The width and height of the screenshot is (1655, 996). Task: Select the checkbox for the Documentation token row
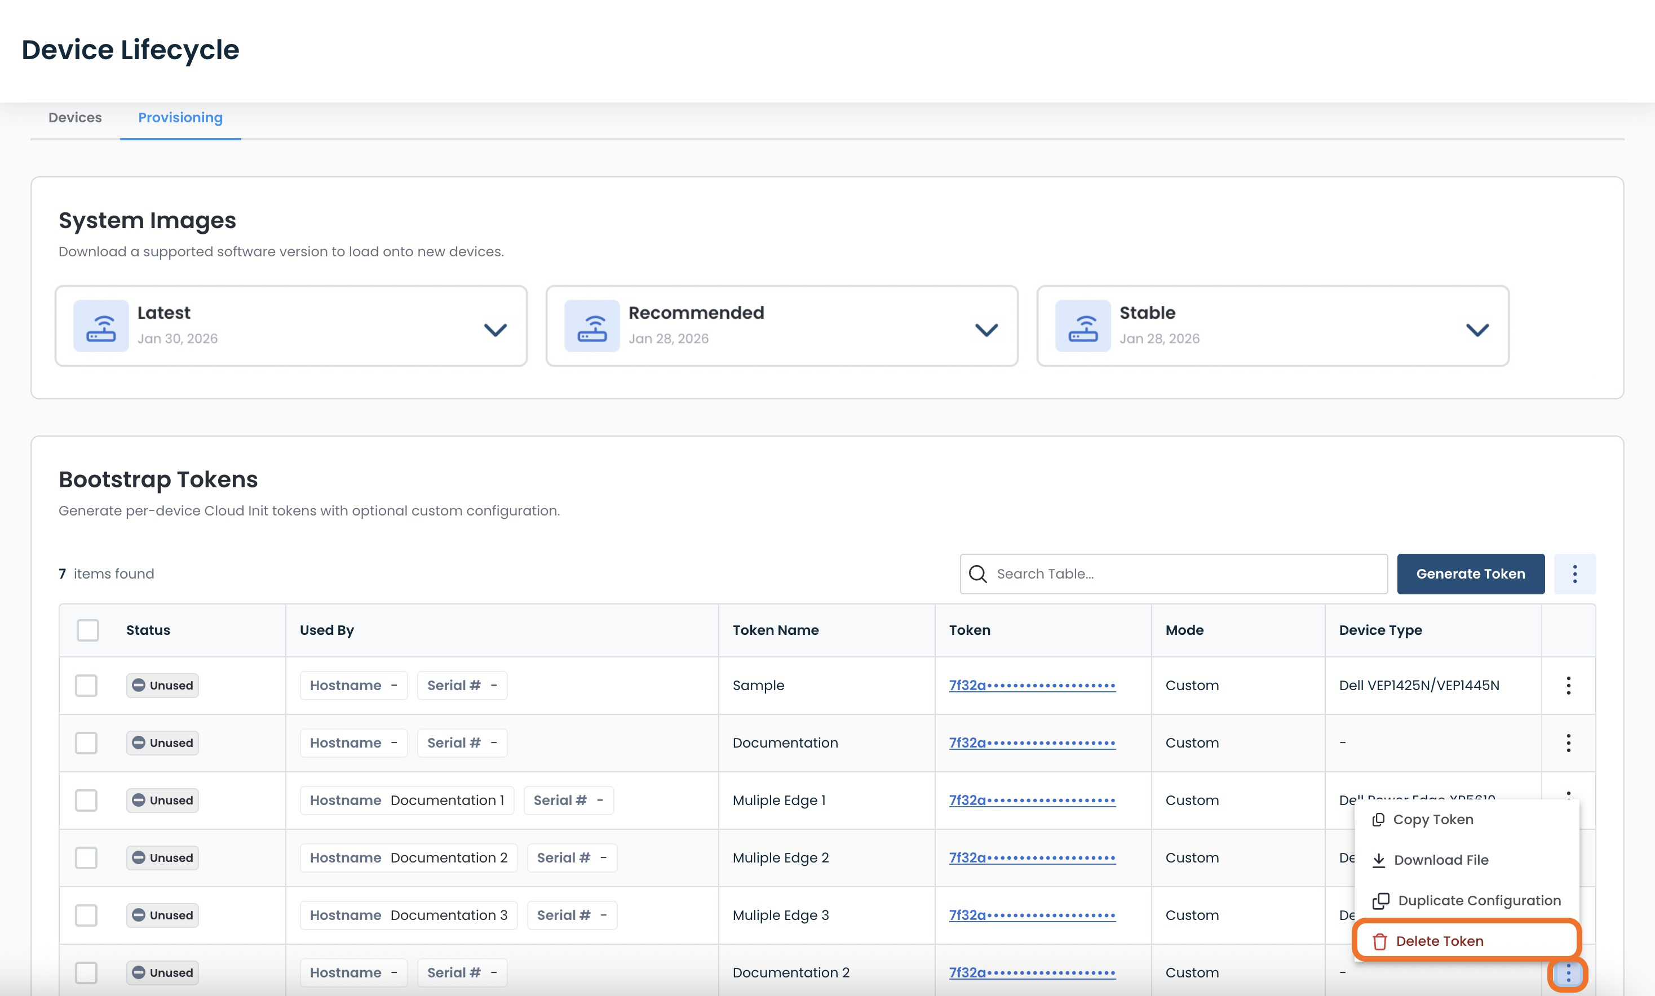(86, 743)
